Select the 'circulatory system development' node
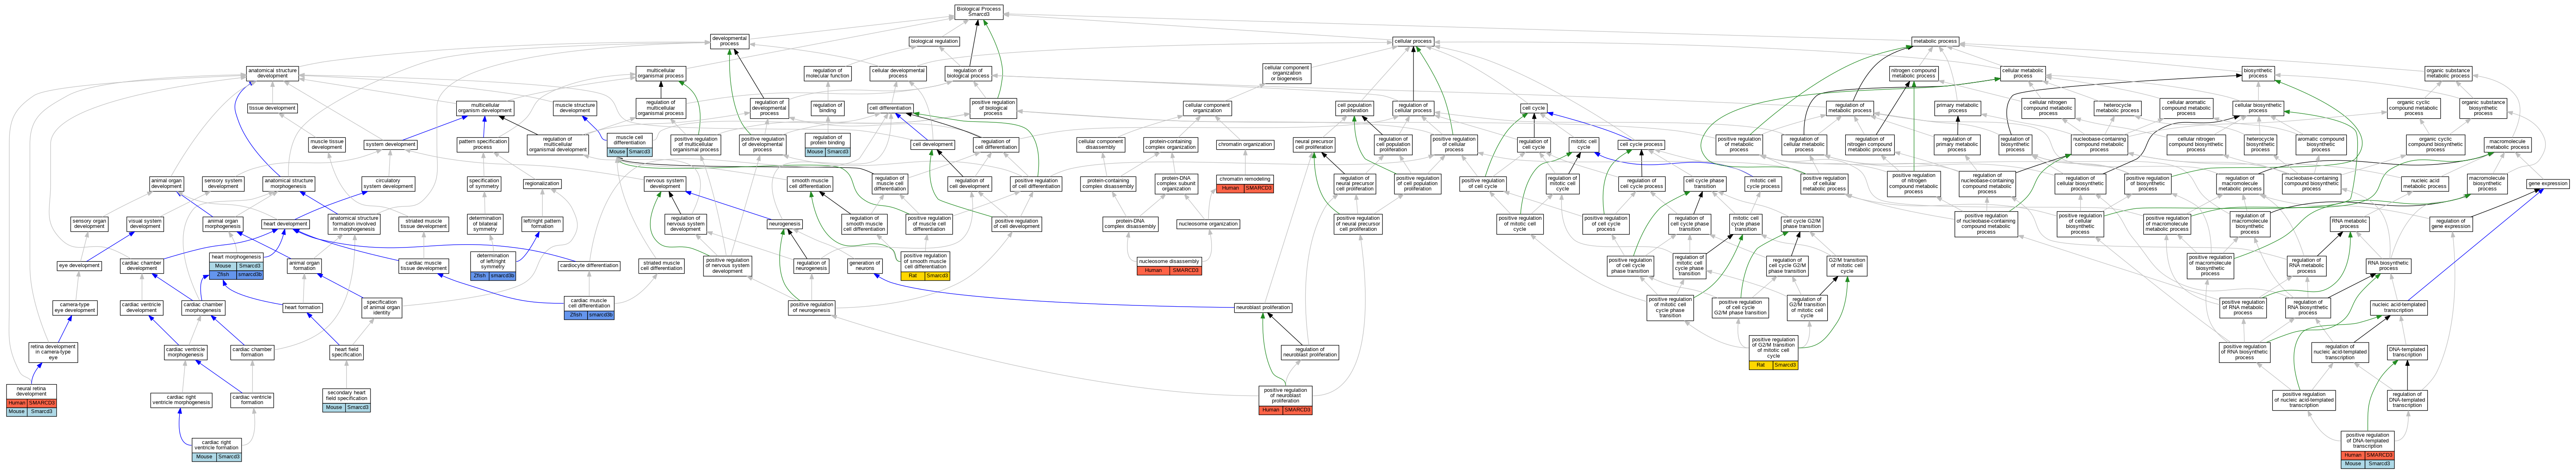This screenshot has height=473, width=2576. 388,184
